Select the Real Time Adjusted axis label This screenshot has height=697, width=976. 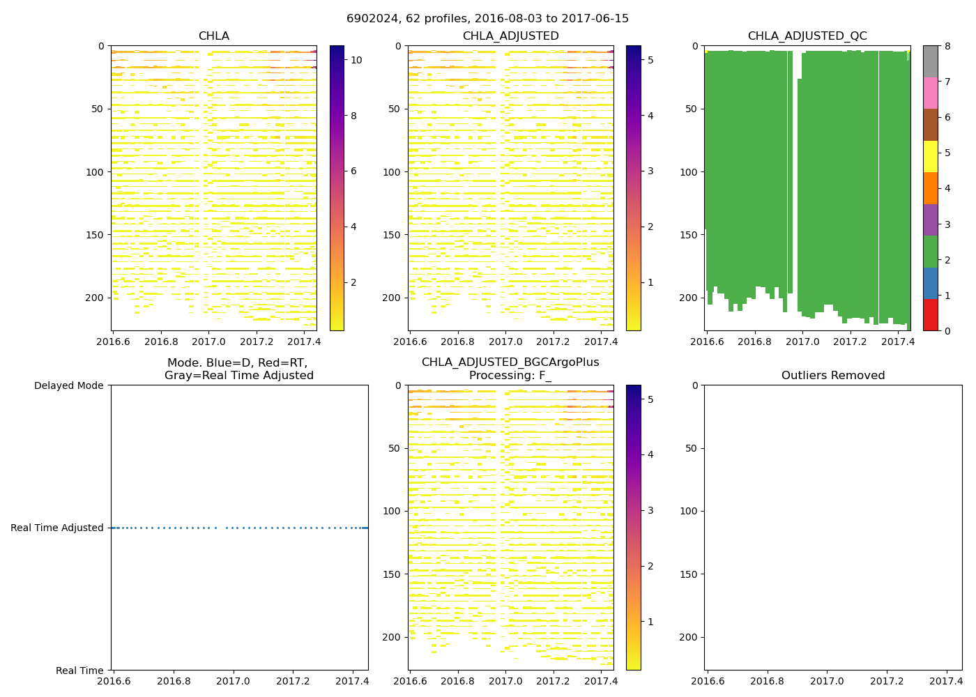[x=57, y=528]
